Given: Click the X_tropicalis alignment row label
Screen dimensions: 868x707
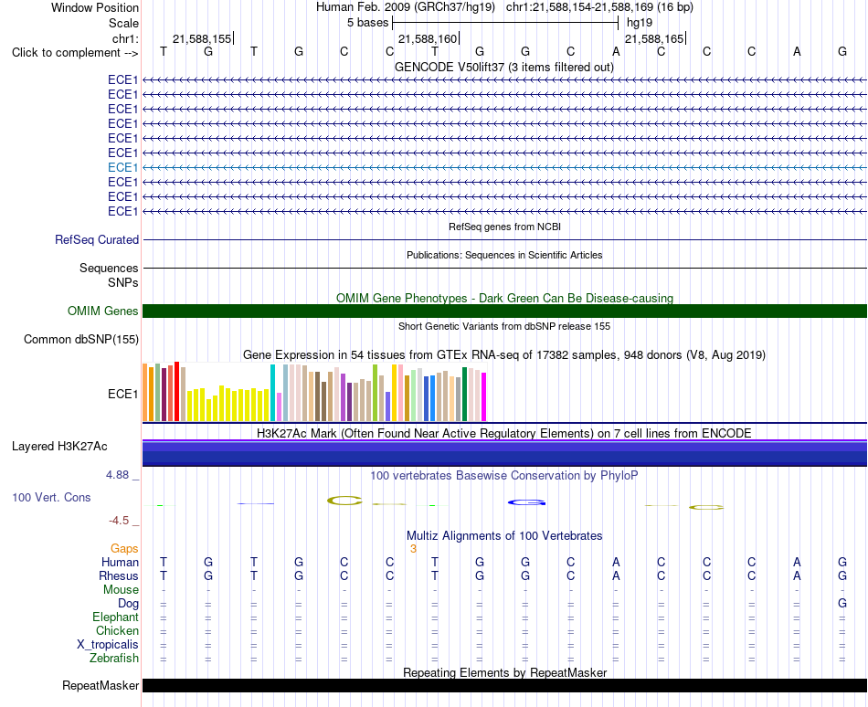Looking at the screenshot, I should pyautogui.click(x=108, y=645).
